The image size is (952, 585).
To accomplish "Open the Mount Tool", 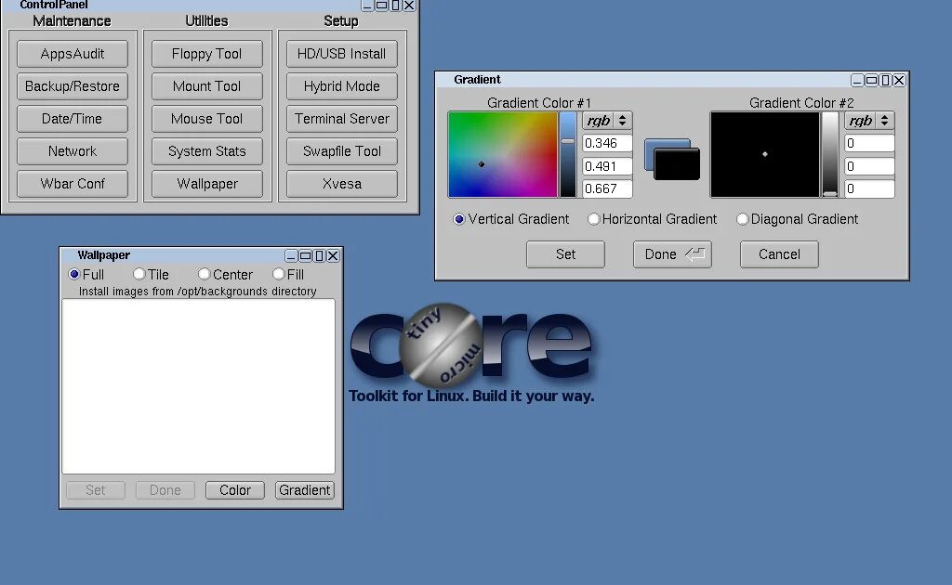I will coord(207,86).
